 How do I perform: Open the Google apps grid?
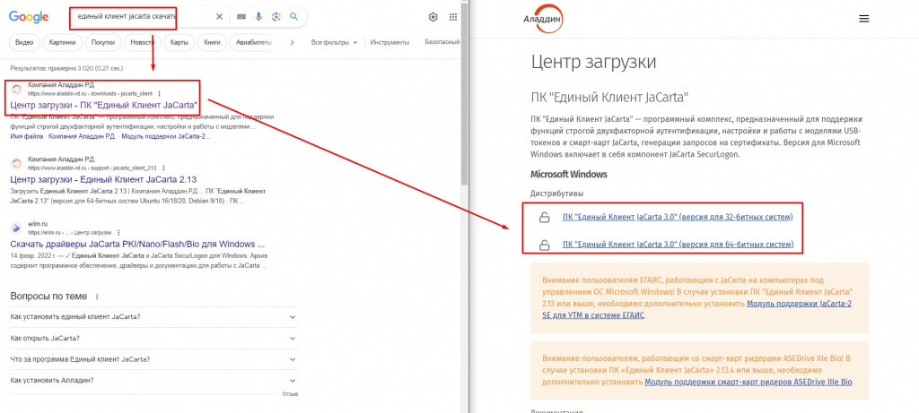pos(453,17)
